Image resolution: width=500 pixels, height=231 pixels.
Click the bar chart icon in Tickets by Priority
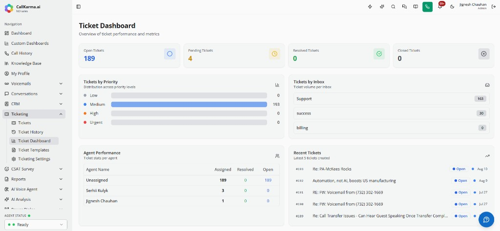277,85
